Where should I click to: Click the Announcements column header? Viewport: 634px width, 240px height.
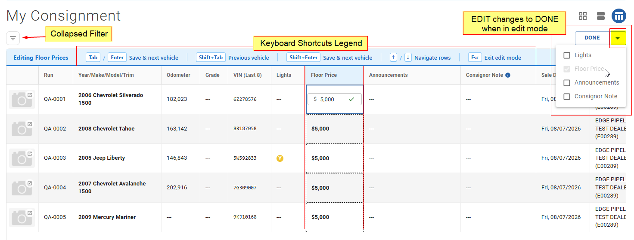(x=388, y=75)
